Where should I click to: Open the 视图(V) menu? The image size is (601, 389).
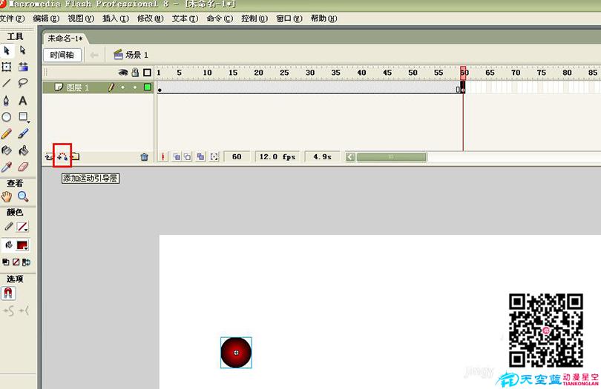tap(81, 19)
